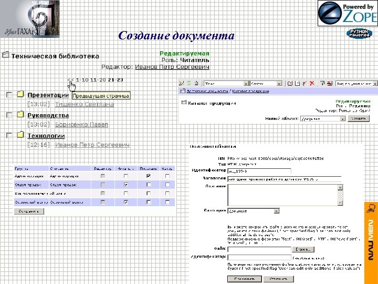Image resolution: width=378 pixels, height=284 pixels.
Task: Click yellow folder icon beside Презентации
Action: coord(20,94)
